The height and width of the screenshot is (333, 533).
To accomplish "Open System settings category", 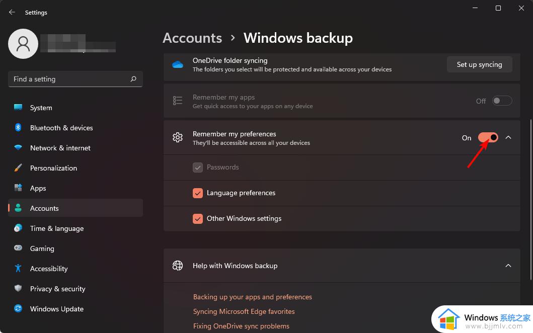I will coord(75,107).
